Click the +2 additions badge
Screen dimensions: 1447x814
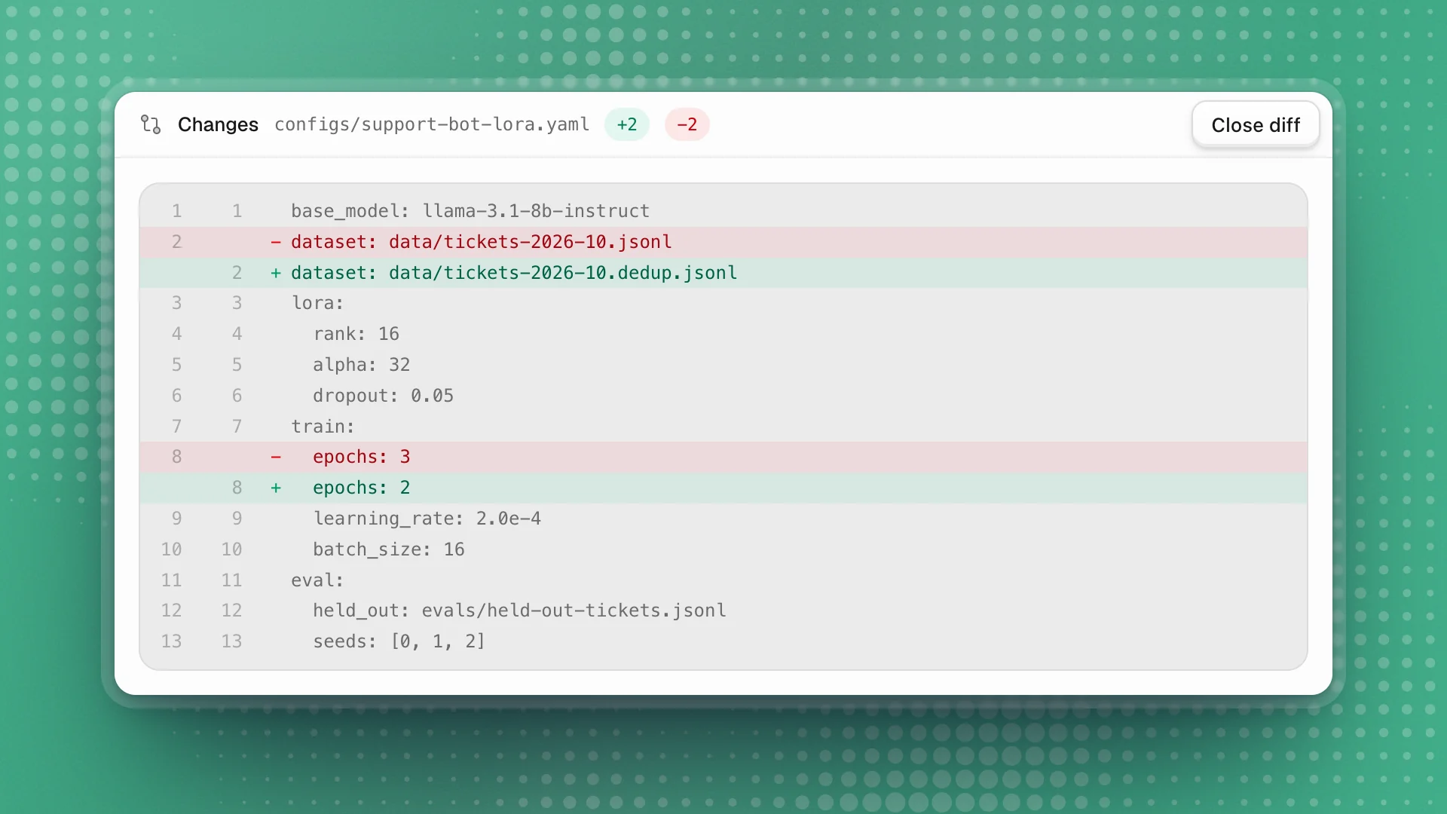point(627,124)
